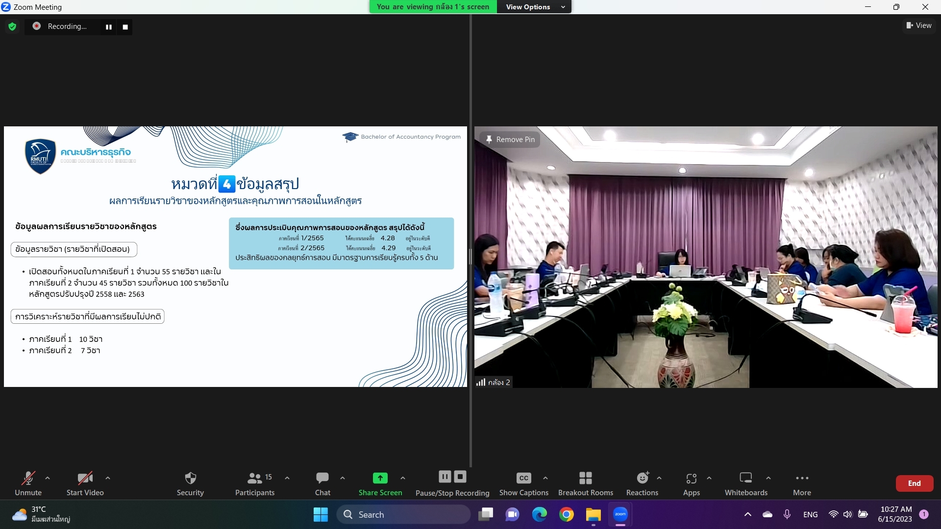The width and height of the screenshot is (941, 529).
Task: Stop recording in the top recording indicator
Action: coord(125,27)
